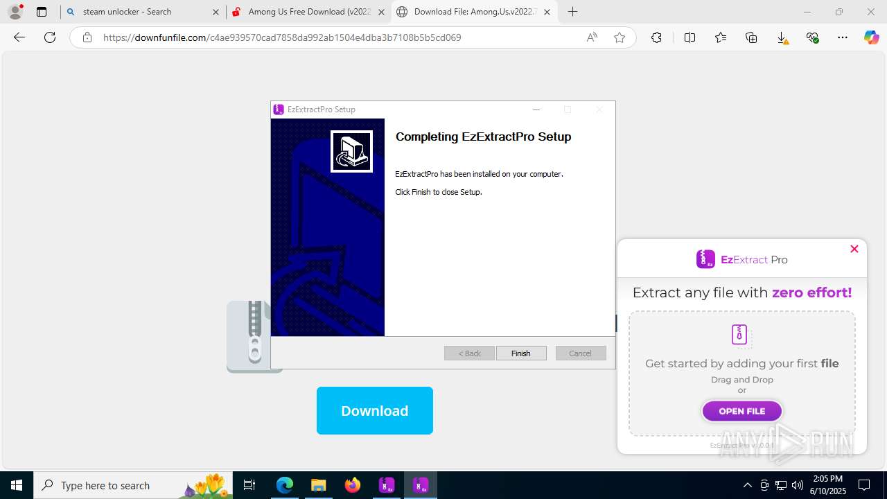
Task: Click the EzExtract Pro logo icon
Action: click(x=705, y=259)
